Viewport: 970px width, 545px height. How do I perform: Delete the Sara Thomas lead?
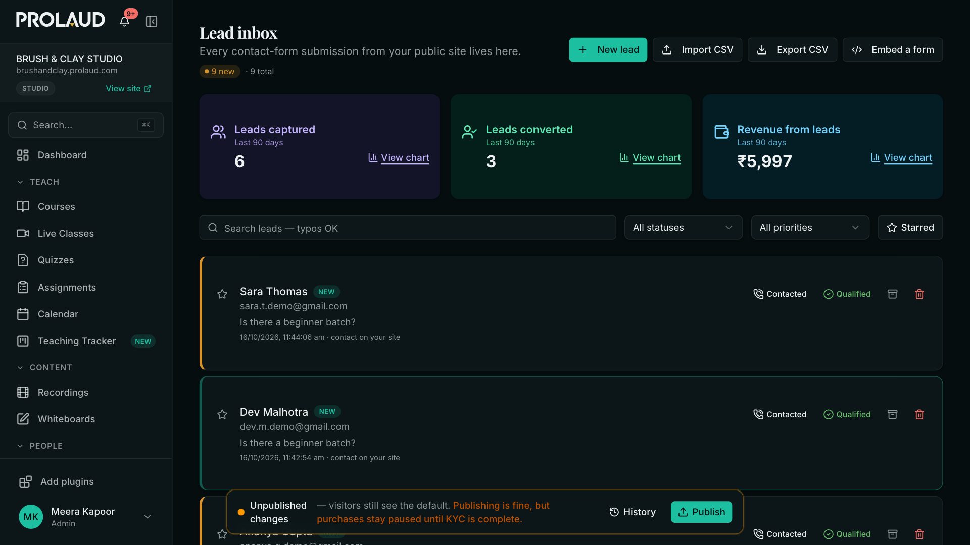[919, 294]
